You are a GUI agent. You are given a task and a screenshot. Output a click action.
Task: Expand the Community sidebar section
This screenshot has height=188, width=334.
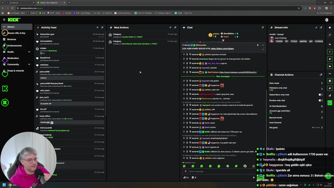click(29, 64)
